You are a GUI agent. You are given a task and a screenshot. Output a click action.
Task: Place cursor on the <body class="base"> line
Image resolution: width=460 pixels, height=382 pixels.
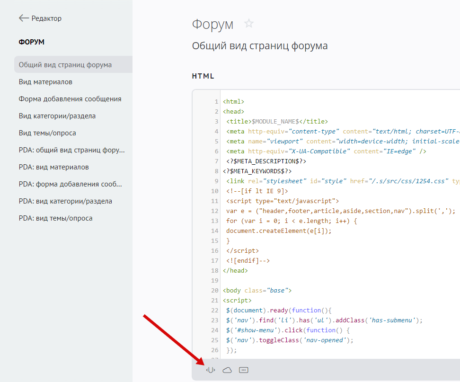257,290
